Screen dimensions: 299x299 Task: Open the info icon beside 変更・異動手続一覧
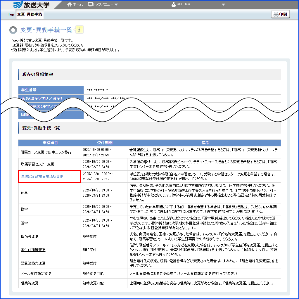pos(79,30)
